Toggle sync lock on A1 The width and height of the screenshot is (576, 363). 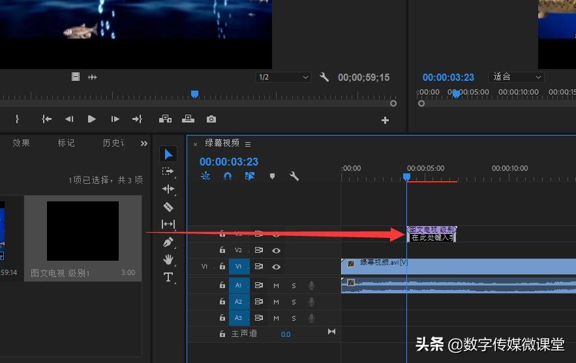(x=259, y=285)
